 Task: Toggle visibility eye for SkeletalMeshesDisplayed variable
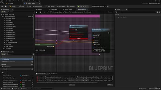(x=32, y=78)
